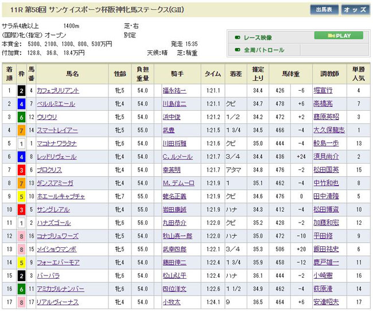Click trainer 安達昭夫 in last row
The image size is (373, 311).
pos(327,302)
